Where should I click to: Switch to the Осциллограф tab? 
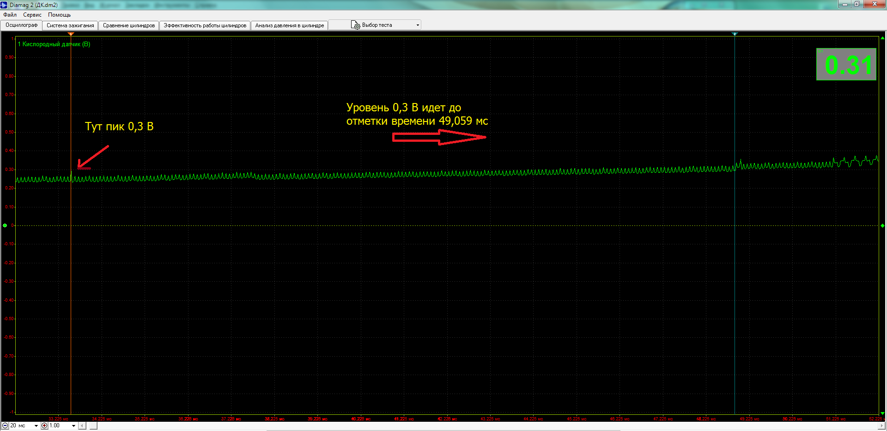click(21, 25)
